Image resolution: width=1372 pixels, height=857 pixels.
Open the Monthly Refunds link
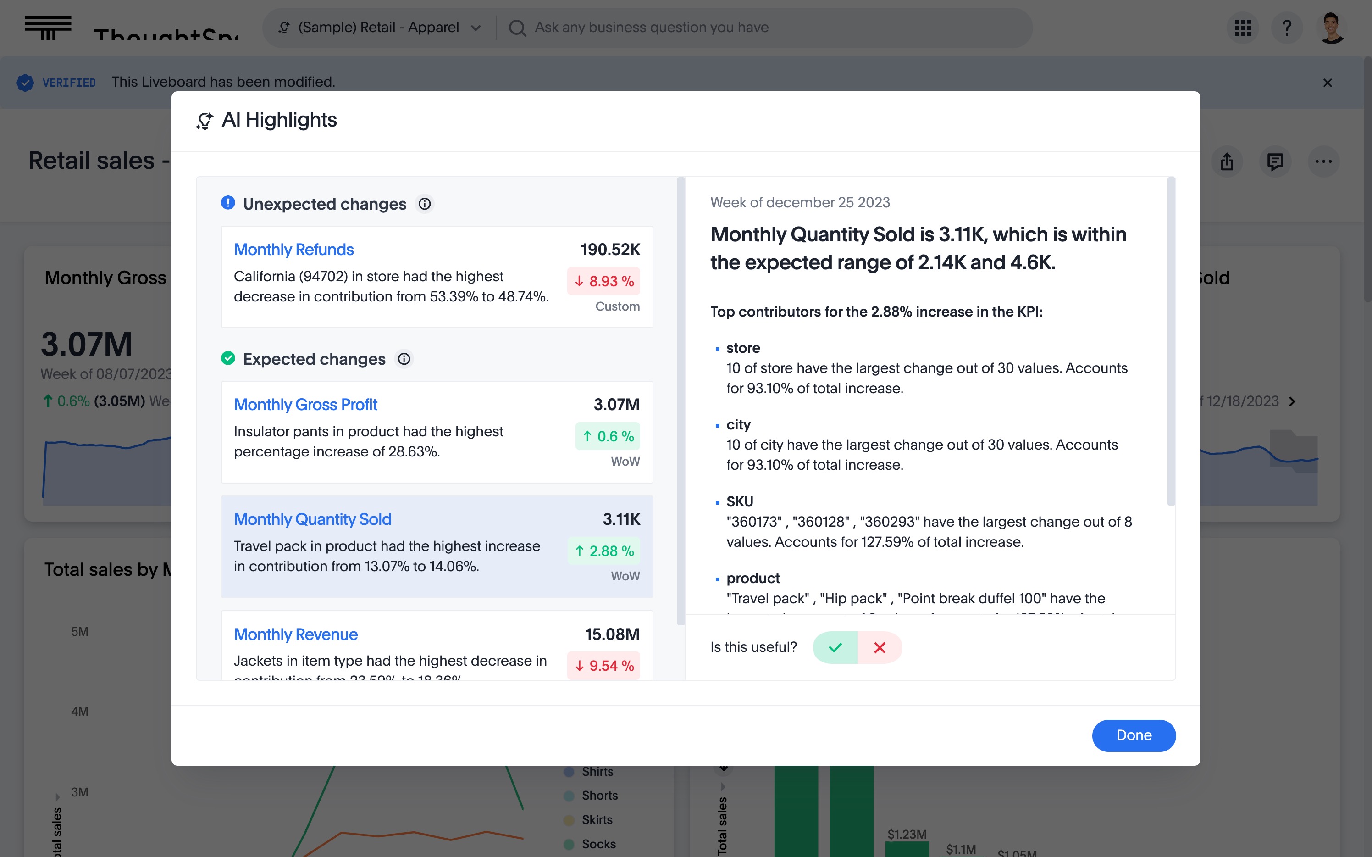pos(293,250)
